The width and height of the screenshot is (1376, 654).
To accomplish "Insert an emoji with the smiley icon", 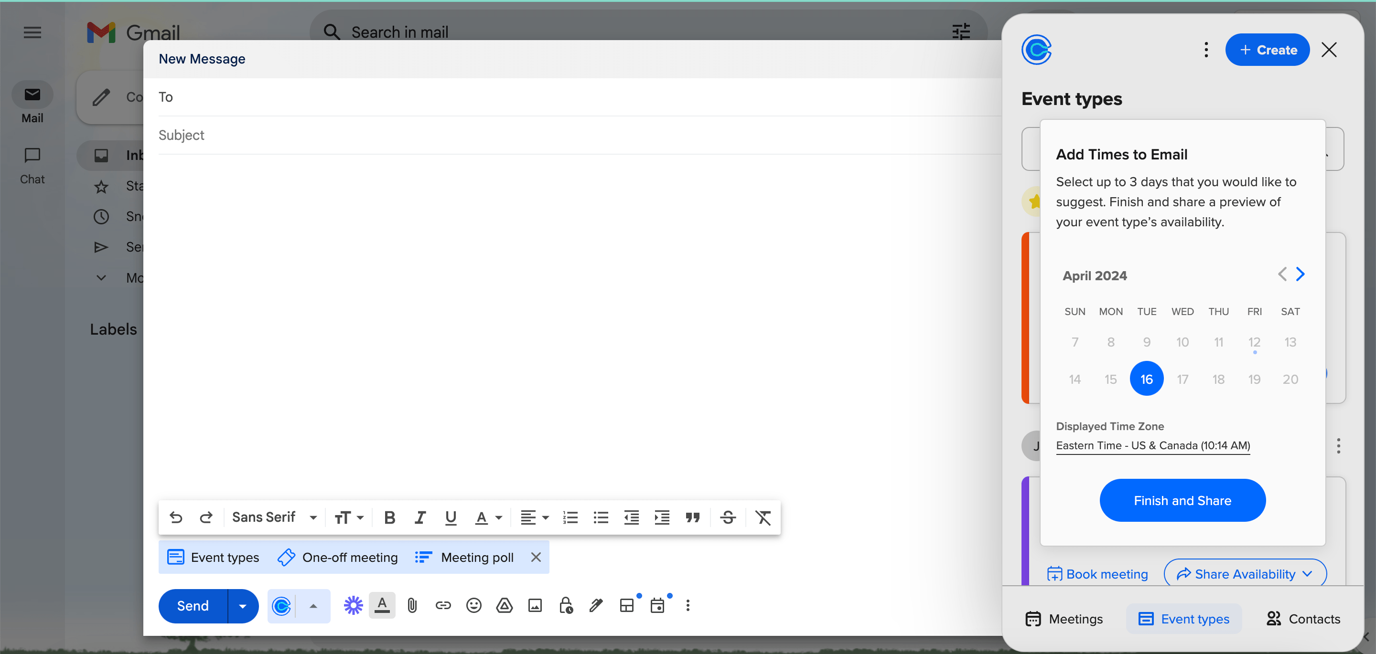I will (x=473, y=605).
